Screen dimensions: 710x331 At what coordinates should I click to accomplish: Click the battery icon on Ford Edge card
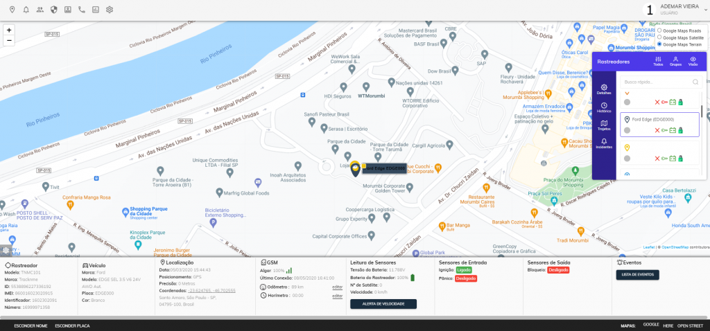(673, 130)
